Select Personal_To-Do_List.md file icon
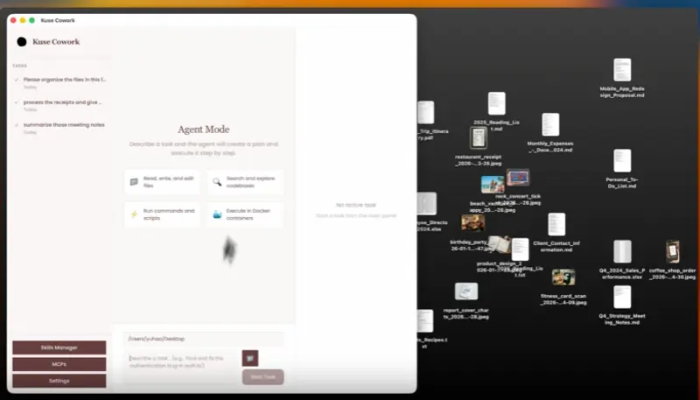 (622, 161)
